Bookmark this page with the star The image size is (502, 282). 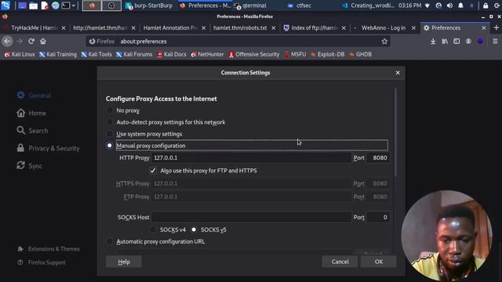384,42
